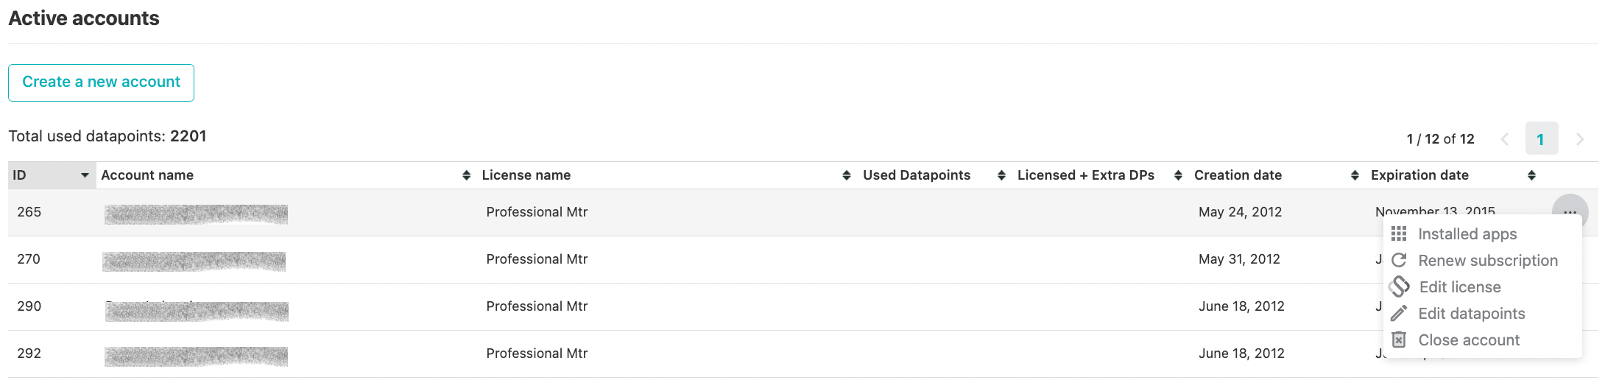1605x380 pixels.
Task: Click Create a new account button
Action: tap(101, 82)
